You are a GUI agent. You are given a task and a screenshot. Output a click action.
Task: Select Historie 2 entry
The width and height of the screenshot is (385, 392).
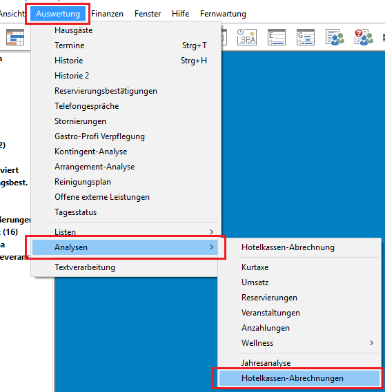[x=126, y=76]
